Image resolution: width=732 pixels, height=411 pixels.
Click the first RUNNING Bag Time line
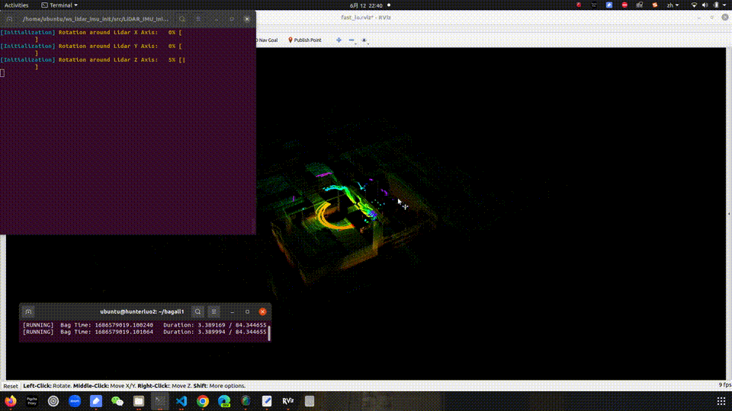pyautogui.click(x=145, y=325)
